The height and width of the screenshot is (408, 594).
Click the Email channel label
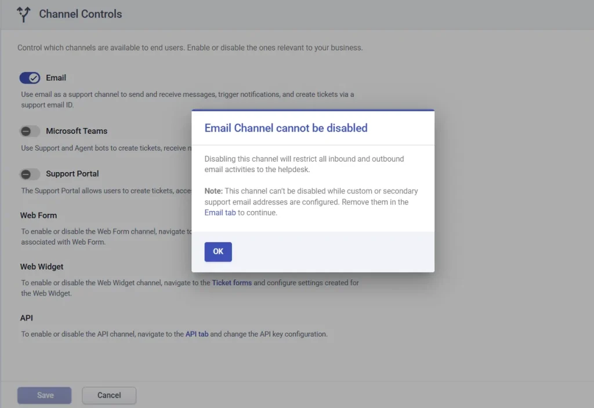coord(56,78)
